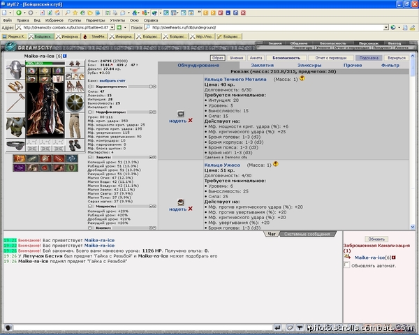The image size is (419, 335).
Task: Click the green Go button next to address
Action: coord(119,27)
